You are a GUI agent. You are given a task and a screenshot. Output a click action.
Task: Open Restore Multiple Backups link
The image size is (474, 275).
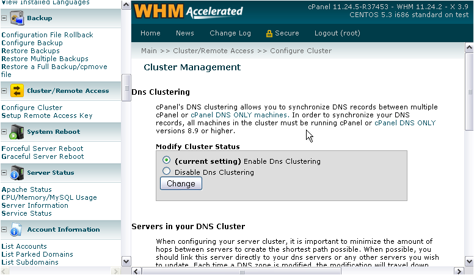[45, 59]
